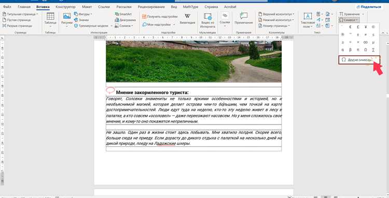Open the Файл menu

coord(7,7)
